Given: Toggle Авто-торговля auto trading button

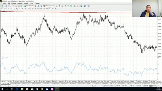Looking at the screenshot, I should coord(49,6).
